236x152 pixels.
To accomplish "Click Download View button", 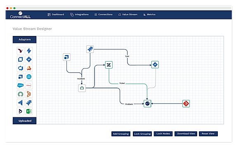I will click(186, 134).
